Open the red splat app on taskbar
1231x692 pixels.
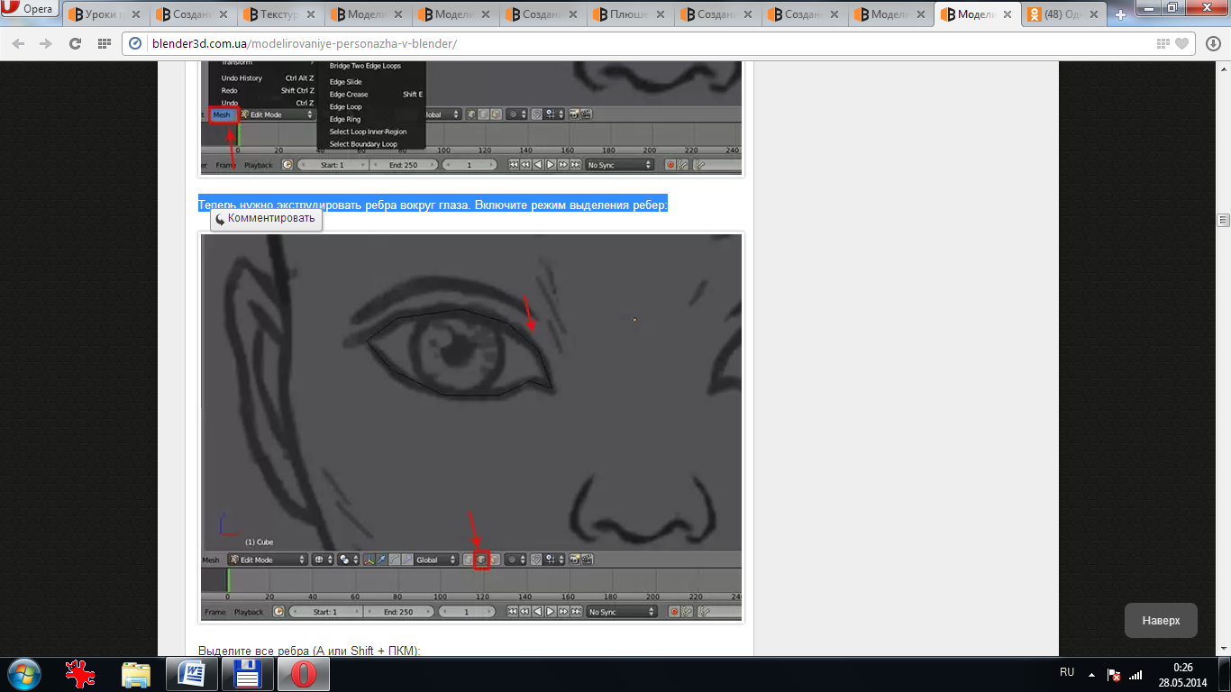point(81,674)
